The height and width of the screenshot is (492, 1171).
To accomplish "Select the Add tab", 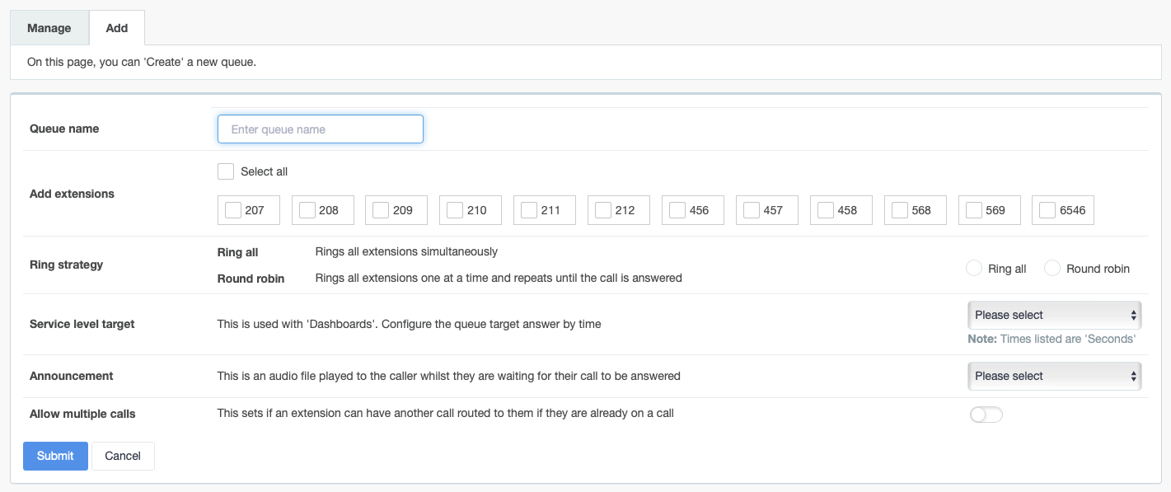I will [117, 28].
